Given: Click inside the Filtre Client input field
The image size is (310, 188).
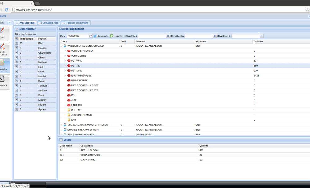Looking at the screenshot, I should pyautogui.click(x=152, y=36).
